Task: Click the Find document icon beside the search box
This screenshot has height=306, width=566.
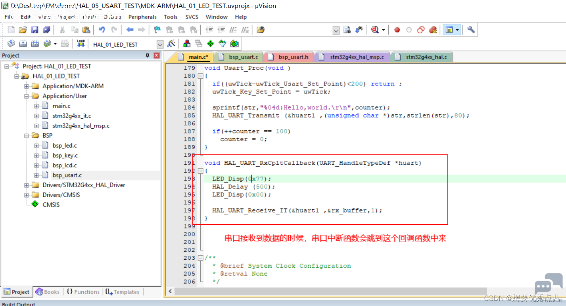Action: tap(347, 30)
